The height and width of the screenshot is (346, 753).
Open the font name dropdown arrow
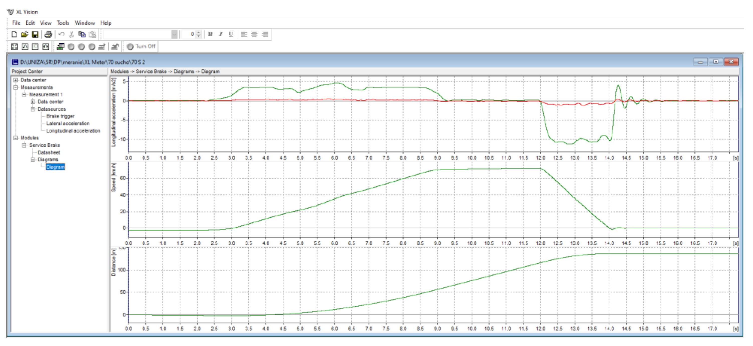tap(174, 34)
